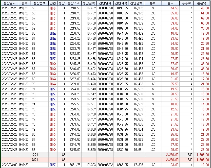Click the 수수료 column header

186,3
